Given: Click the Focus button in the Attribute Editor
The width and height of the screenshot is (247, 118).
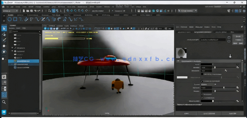Looking at the screenshot, I should 238,36.
